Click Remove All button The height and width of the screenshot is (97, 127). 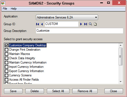[x=85, y=91]
